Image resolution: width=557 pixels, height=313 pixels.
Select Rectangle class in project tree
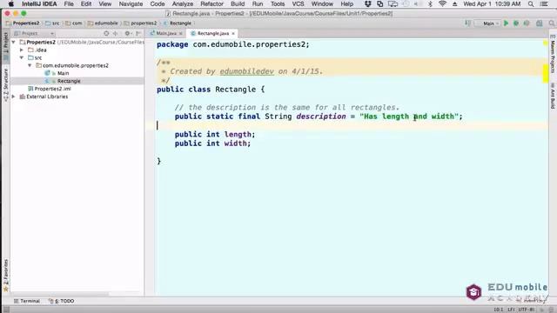click(x=69, y=81)
